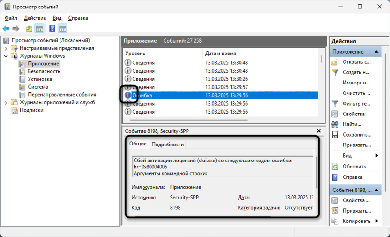Click the icon beside lower Привязать... action

click(x=335, y=211)
